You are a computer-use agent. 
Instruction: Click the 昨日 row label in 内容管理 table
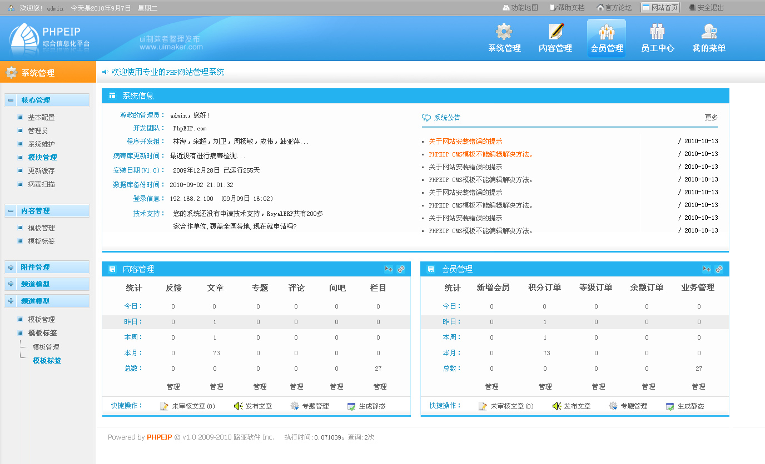pyautogui.click(x=133, y=322)
